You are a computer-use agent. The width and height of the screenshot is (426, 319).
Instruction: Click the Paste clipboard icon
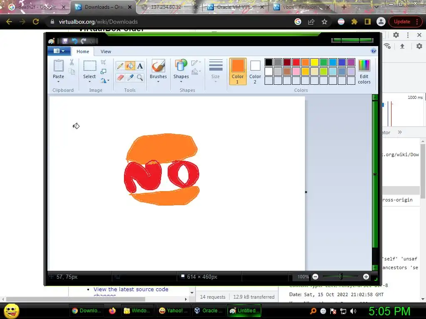(x=58, y=66)
